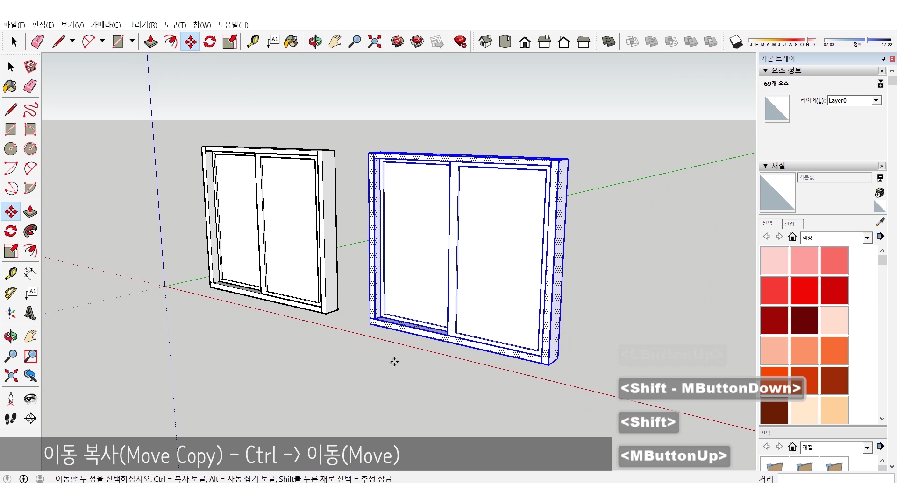Activate the Walk footprints tool
Image resolution: width=897 pixels, height=504 pixels.
pos(11,419)
